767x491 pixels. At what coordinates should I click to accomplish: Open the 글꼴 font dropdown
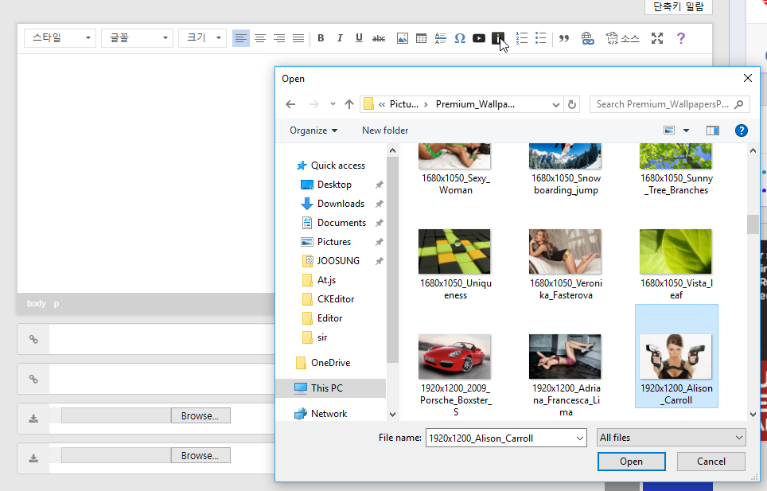pyautogui.click(x=137, y=38)
